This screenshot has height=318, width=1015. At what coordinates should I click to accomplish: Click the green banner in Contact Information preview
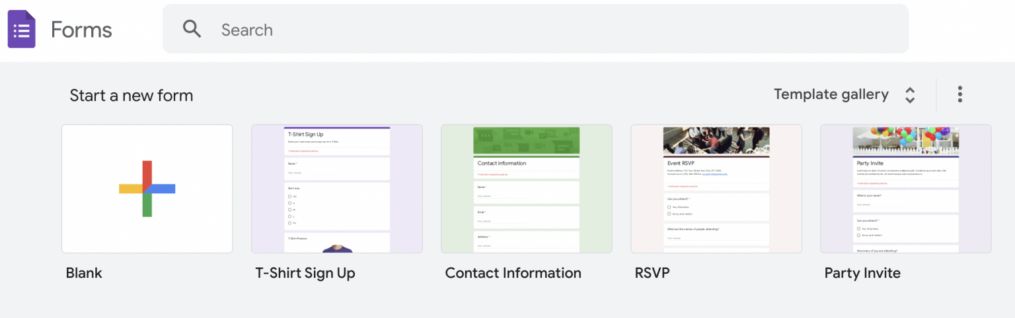(x=527, y=141)
